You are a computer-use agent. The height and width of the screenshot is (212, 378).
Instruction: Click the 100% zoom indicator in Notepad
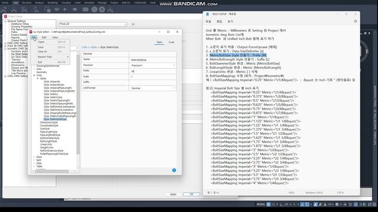291,193
